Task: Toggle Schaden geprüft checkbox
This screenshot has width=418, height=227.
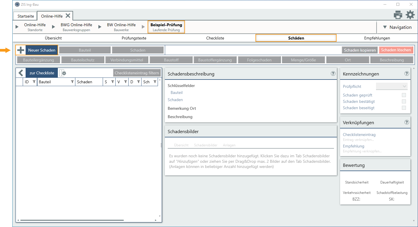Action: point(404,95)
